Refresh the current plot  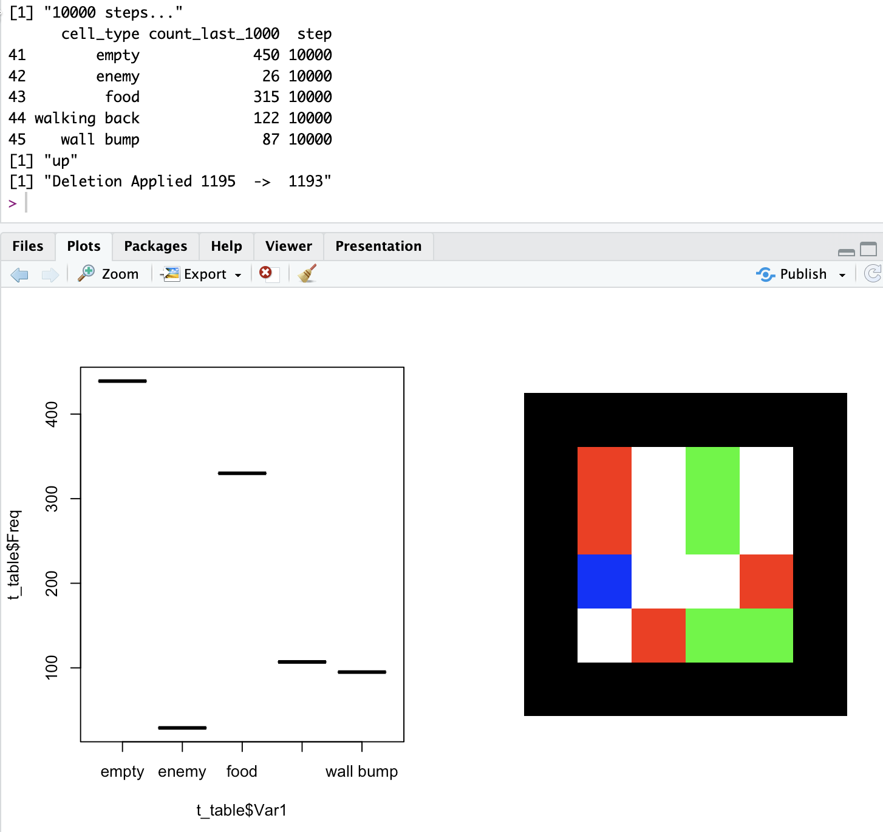click(x=872, y=274)
